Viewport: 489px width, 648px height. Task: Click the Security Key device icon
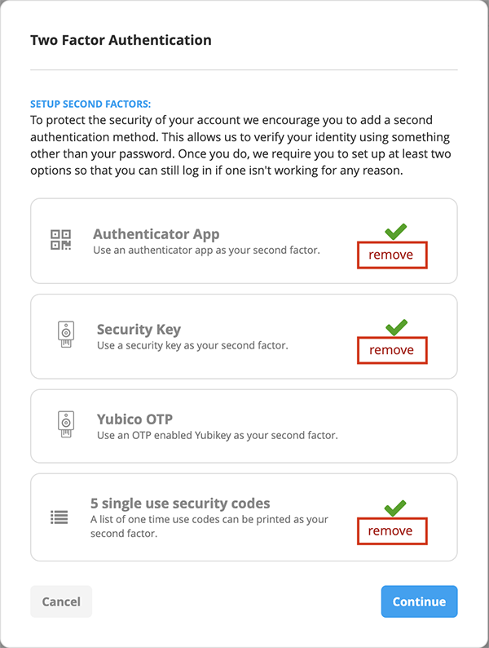click(66, 335)
